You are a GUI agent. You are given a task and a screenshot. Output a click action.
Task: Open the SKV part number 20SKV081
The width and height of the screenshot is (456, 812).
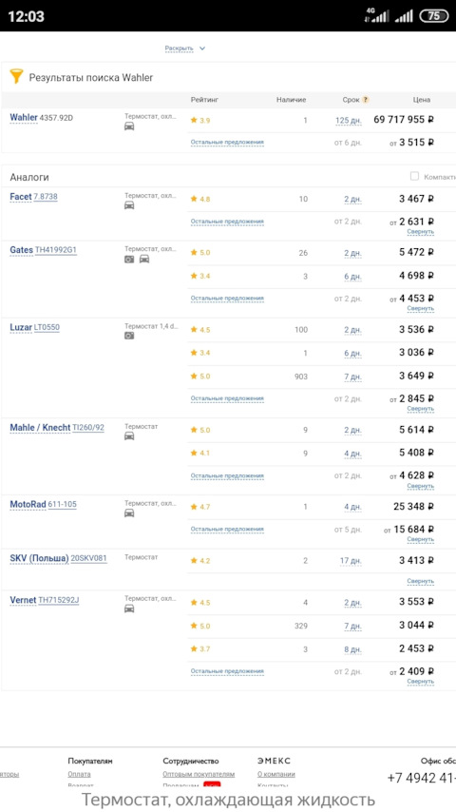(x=88, y=558)
